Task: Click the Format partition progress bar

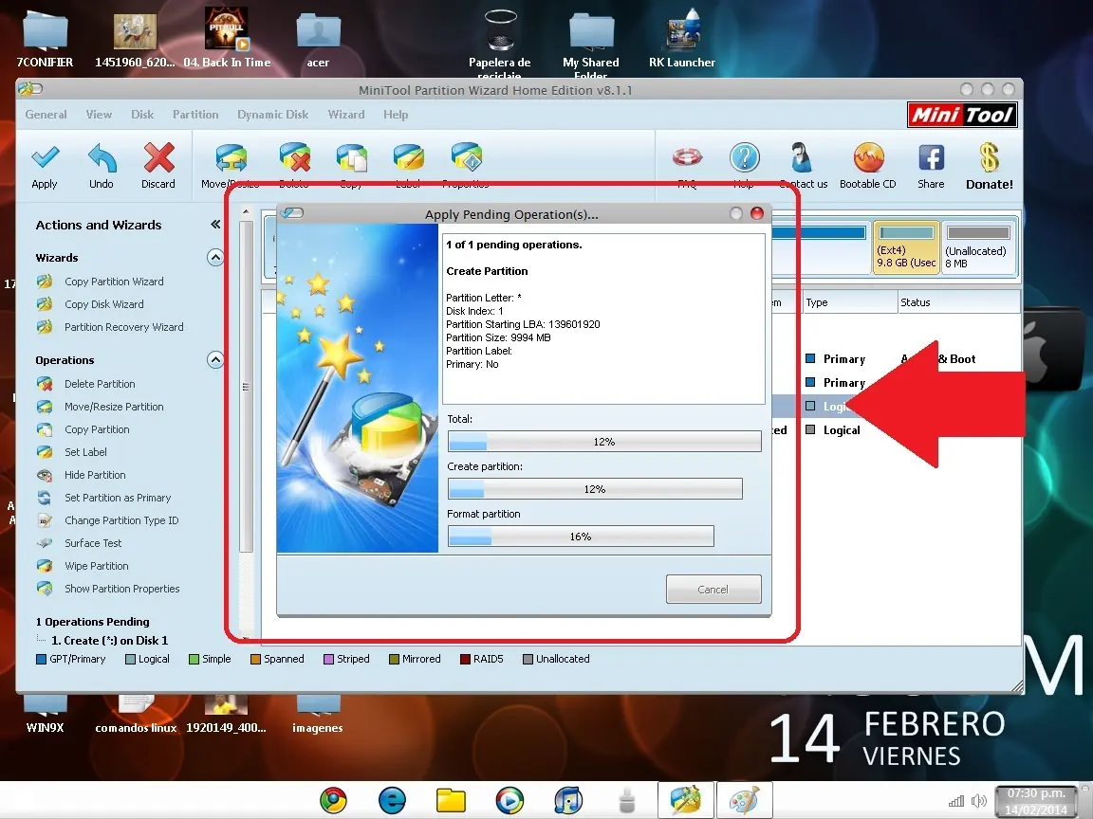Action: 581,537
